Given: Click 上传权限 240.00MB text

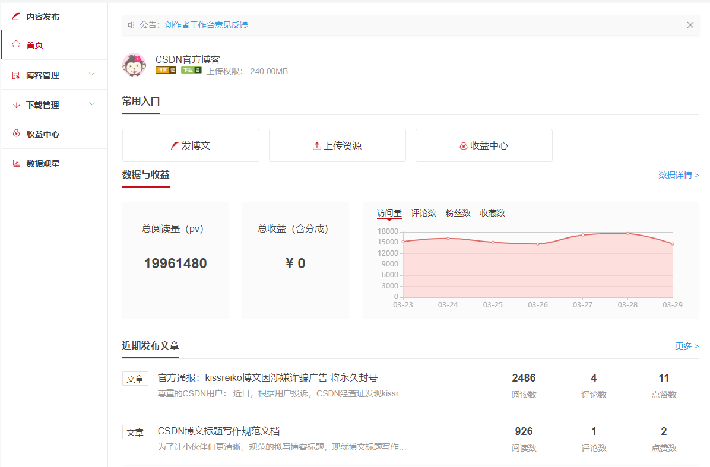Looking at the screenshot, I should [x=247, y=71].
